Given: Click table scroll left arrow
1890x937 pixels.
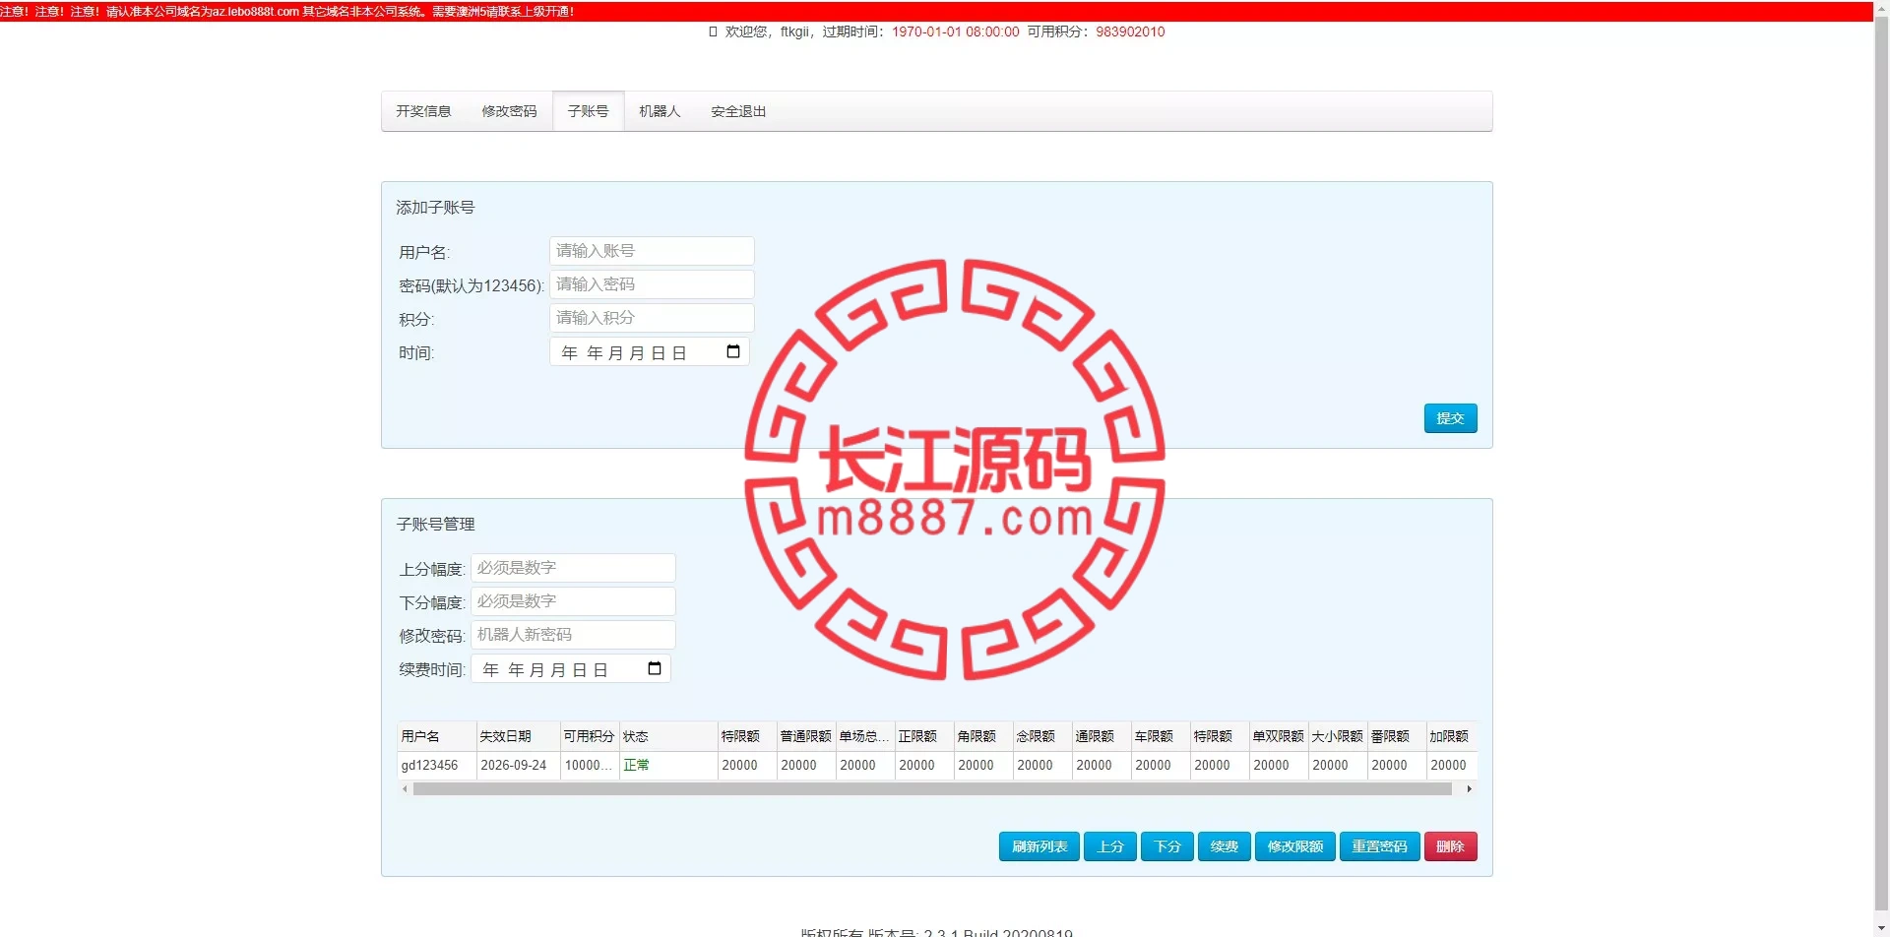Looking at the screenshot, I should pos(405,789).
